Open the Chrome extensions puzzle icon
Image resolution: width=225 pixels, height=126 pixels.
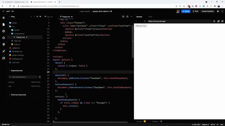pos(215,6)
